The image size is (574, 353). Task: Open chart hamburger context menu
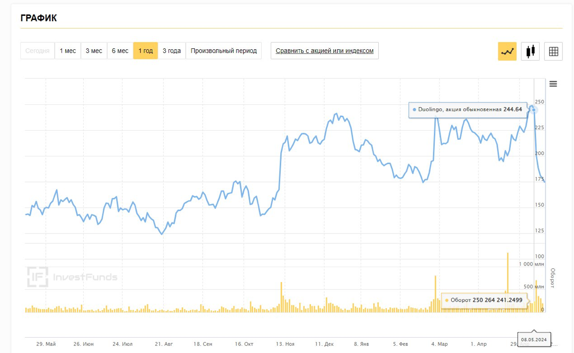coord(553,84)
